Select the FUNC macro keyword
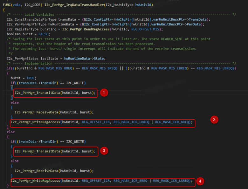Image resolution: width=248 pixels, height=189 pixels. click(x=7, y=5)
